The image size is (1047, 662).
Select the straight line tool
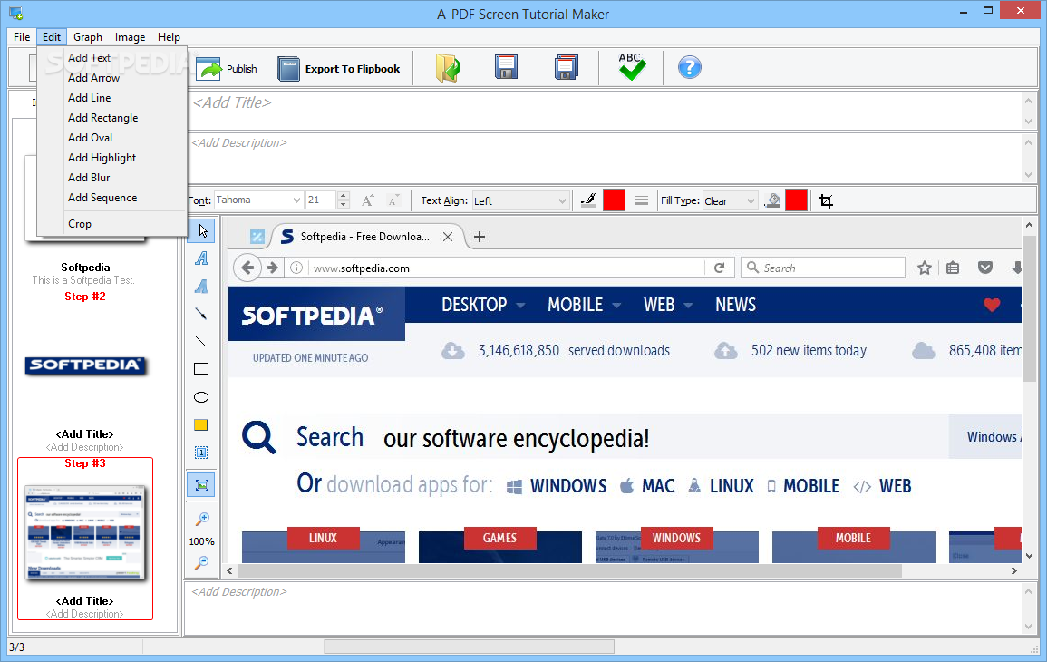coord(201,341)
